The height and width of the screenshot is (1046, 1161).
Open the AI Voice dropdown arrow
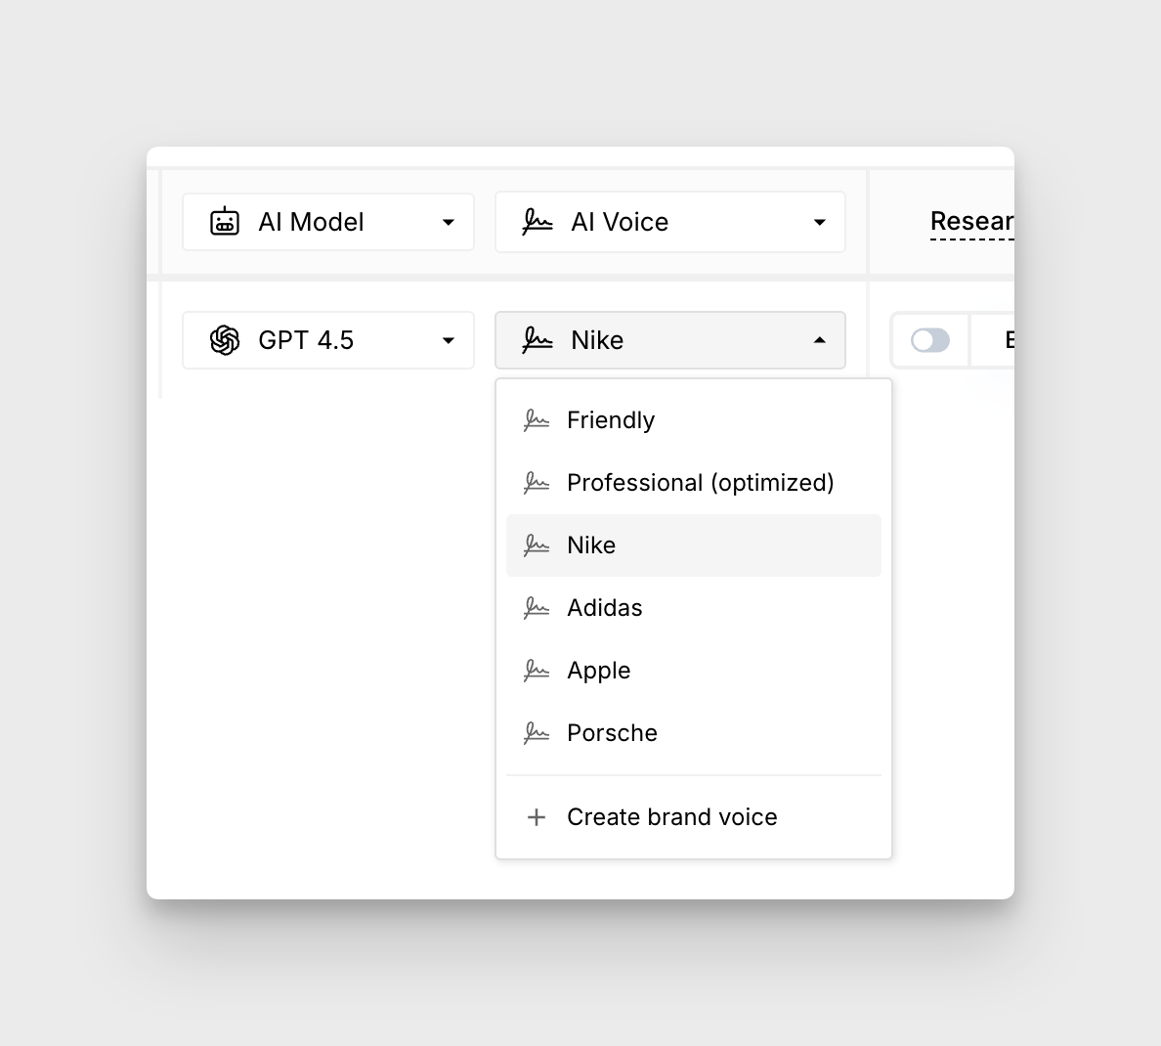(819, 223)
